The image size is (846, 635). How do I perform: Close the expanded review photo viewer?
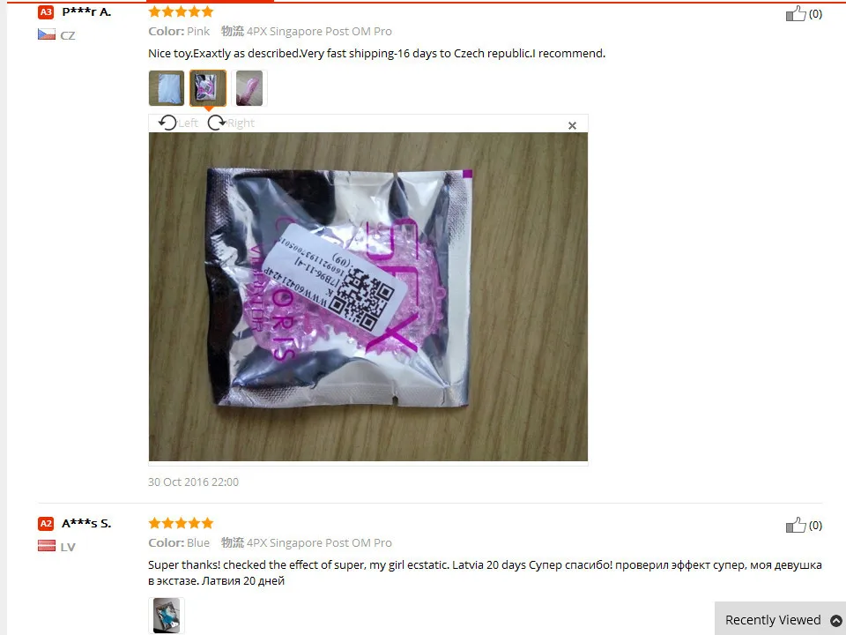573,126
